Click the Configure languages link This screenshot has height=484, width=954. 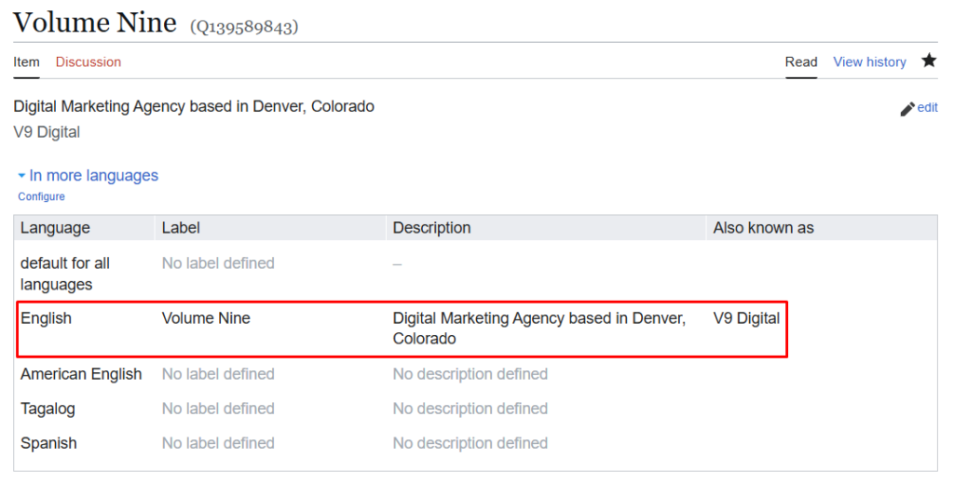click(x=41, y=196)
